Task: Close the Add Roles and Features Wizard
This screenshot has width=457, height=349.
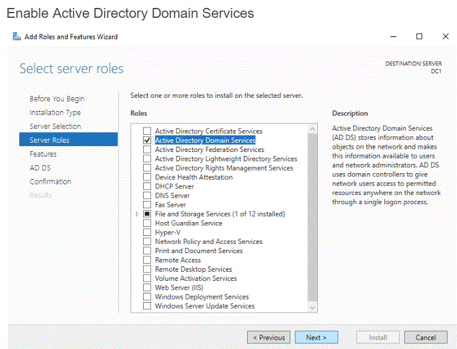Action: pos(445,37)
